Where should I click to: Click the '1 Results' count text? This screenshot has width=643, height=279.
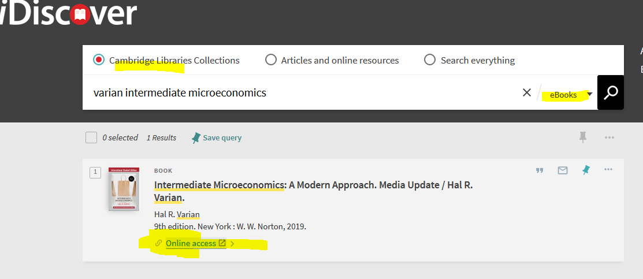click(x=161, y=138)
